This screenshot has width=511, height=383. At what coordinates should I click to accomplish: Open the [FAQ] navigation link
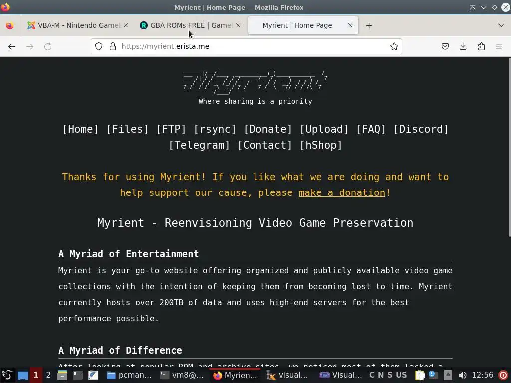coord(371,129)
